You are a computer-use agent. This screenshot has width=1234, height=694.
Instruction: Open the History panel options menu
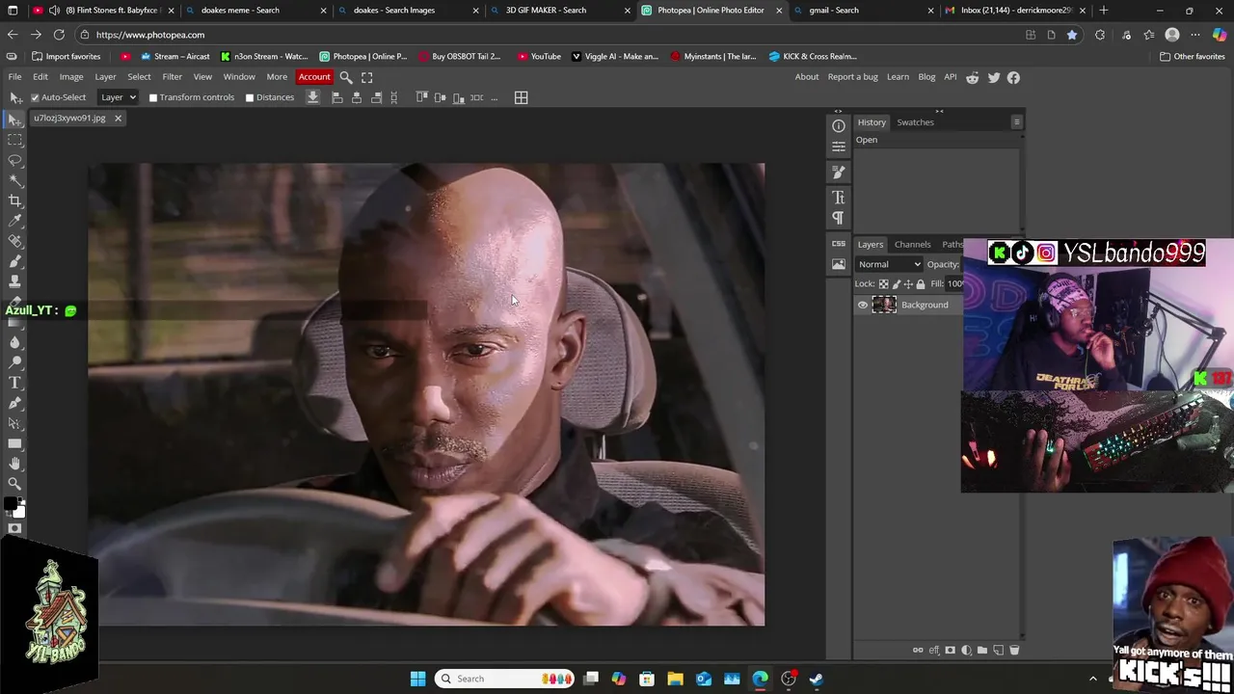click(x=1016, y=122)
